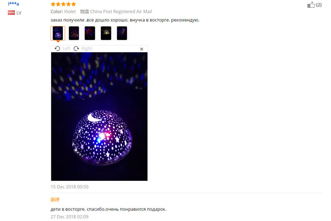Click the orange 追评 additional review label
This screenshot has height=221, width=331.
55,200
